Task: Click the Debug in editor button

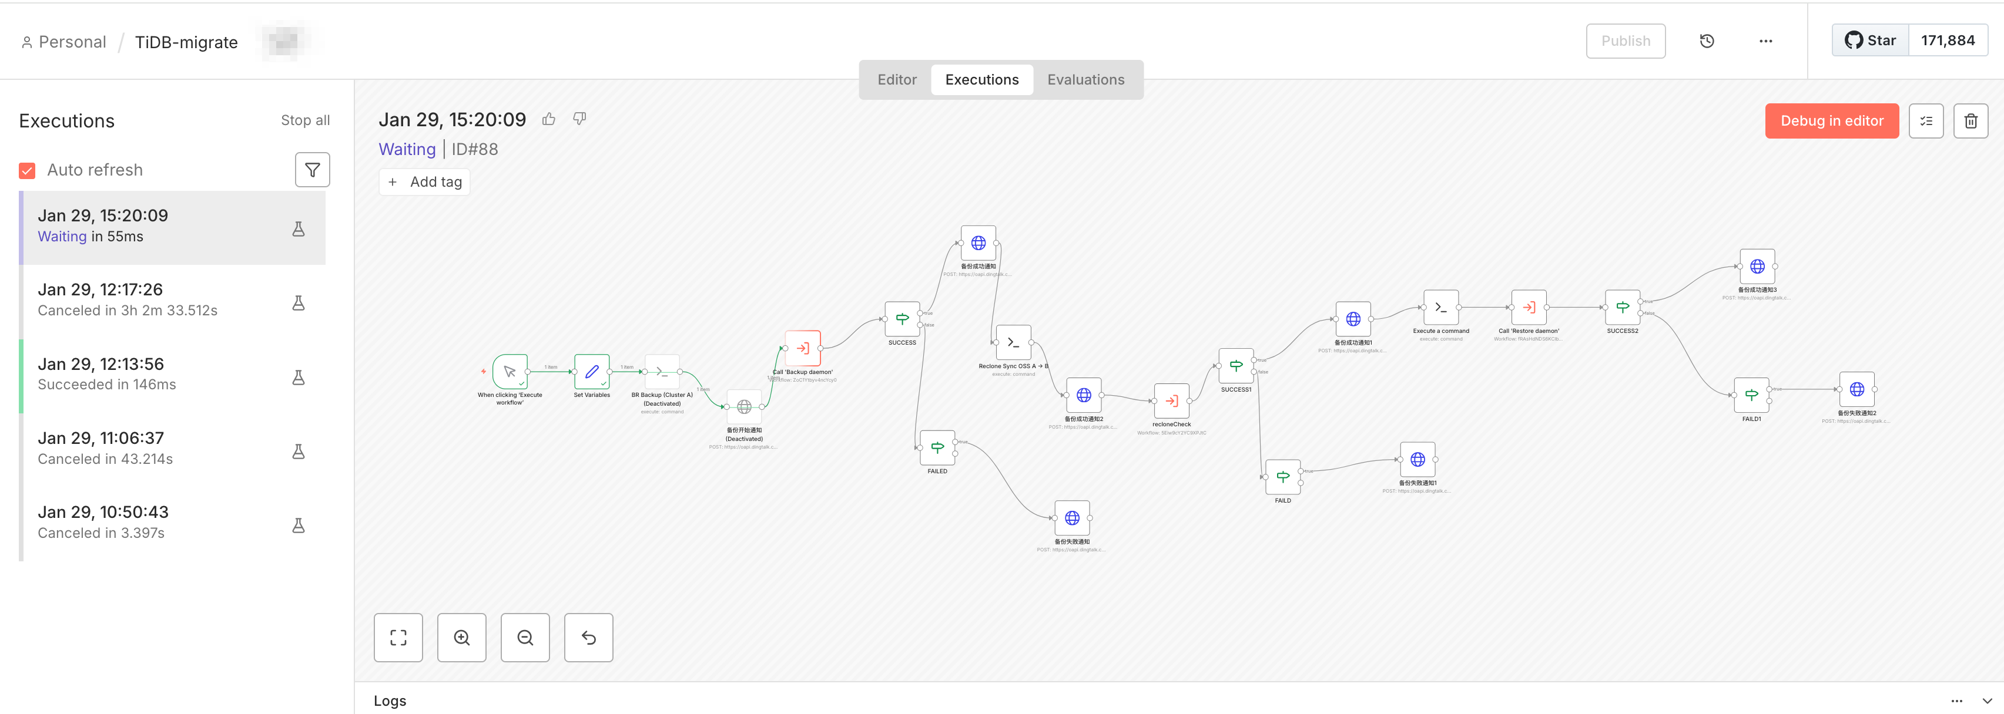Action: (x=1831, y=121)
